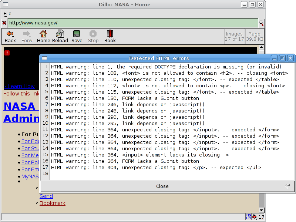Go Back using the Back toolbar icon
Viewport: 296px width, 222px height.
pos(10,37)
